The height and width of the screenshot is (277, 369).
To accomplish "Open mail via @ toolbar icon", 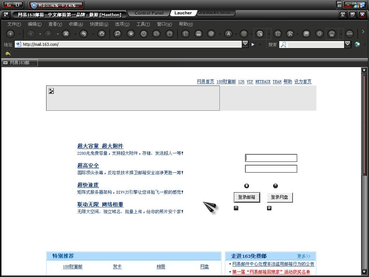I will [x=211, y=34].
